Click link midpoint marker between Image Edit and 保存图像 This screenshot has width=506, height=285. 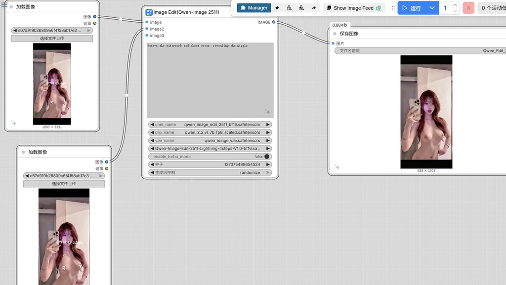click(303, 33)
